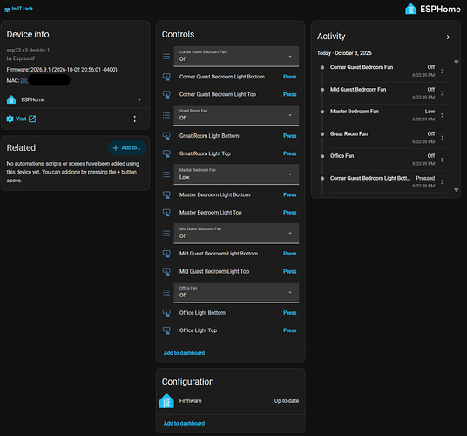The image size is (467, 436).
Task: Click Add to dashboard under Configuration
Action: tap(184, 423)
